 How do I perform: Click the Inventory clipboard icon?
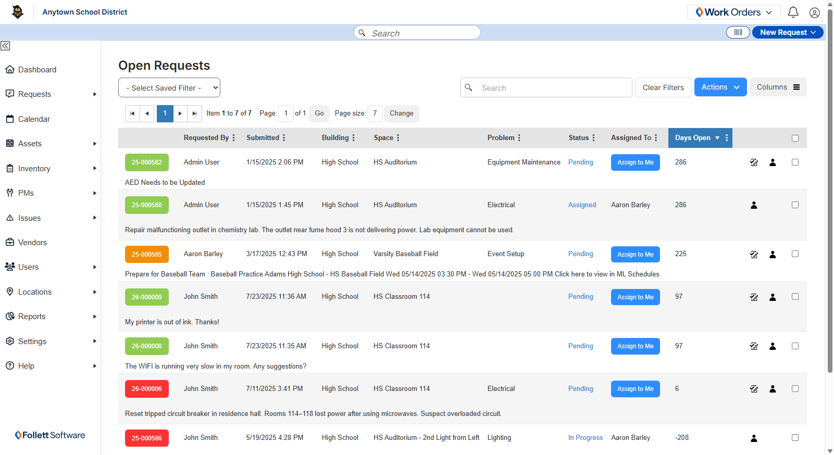tap(10, 168)
